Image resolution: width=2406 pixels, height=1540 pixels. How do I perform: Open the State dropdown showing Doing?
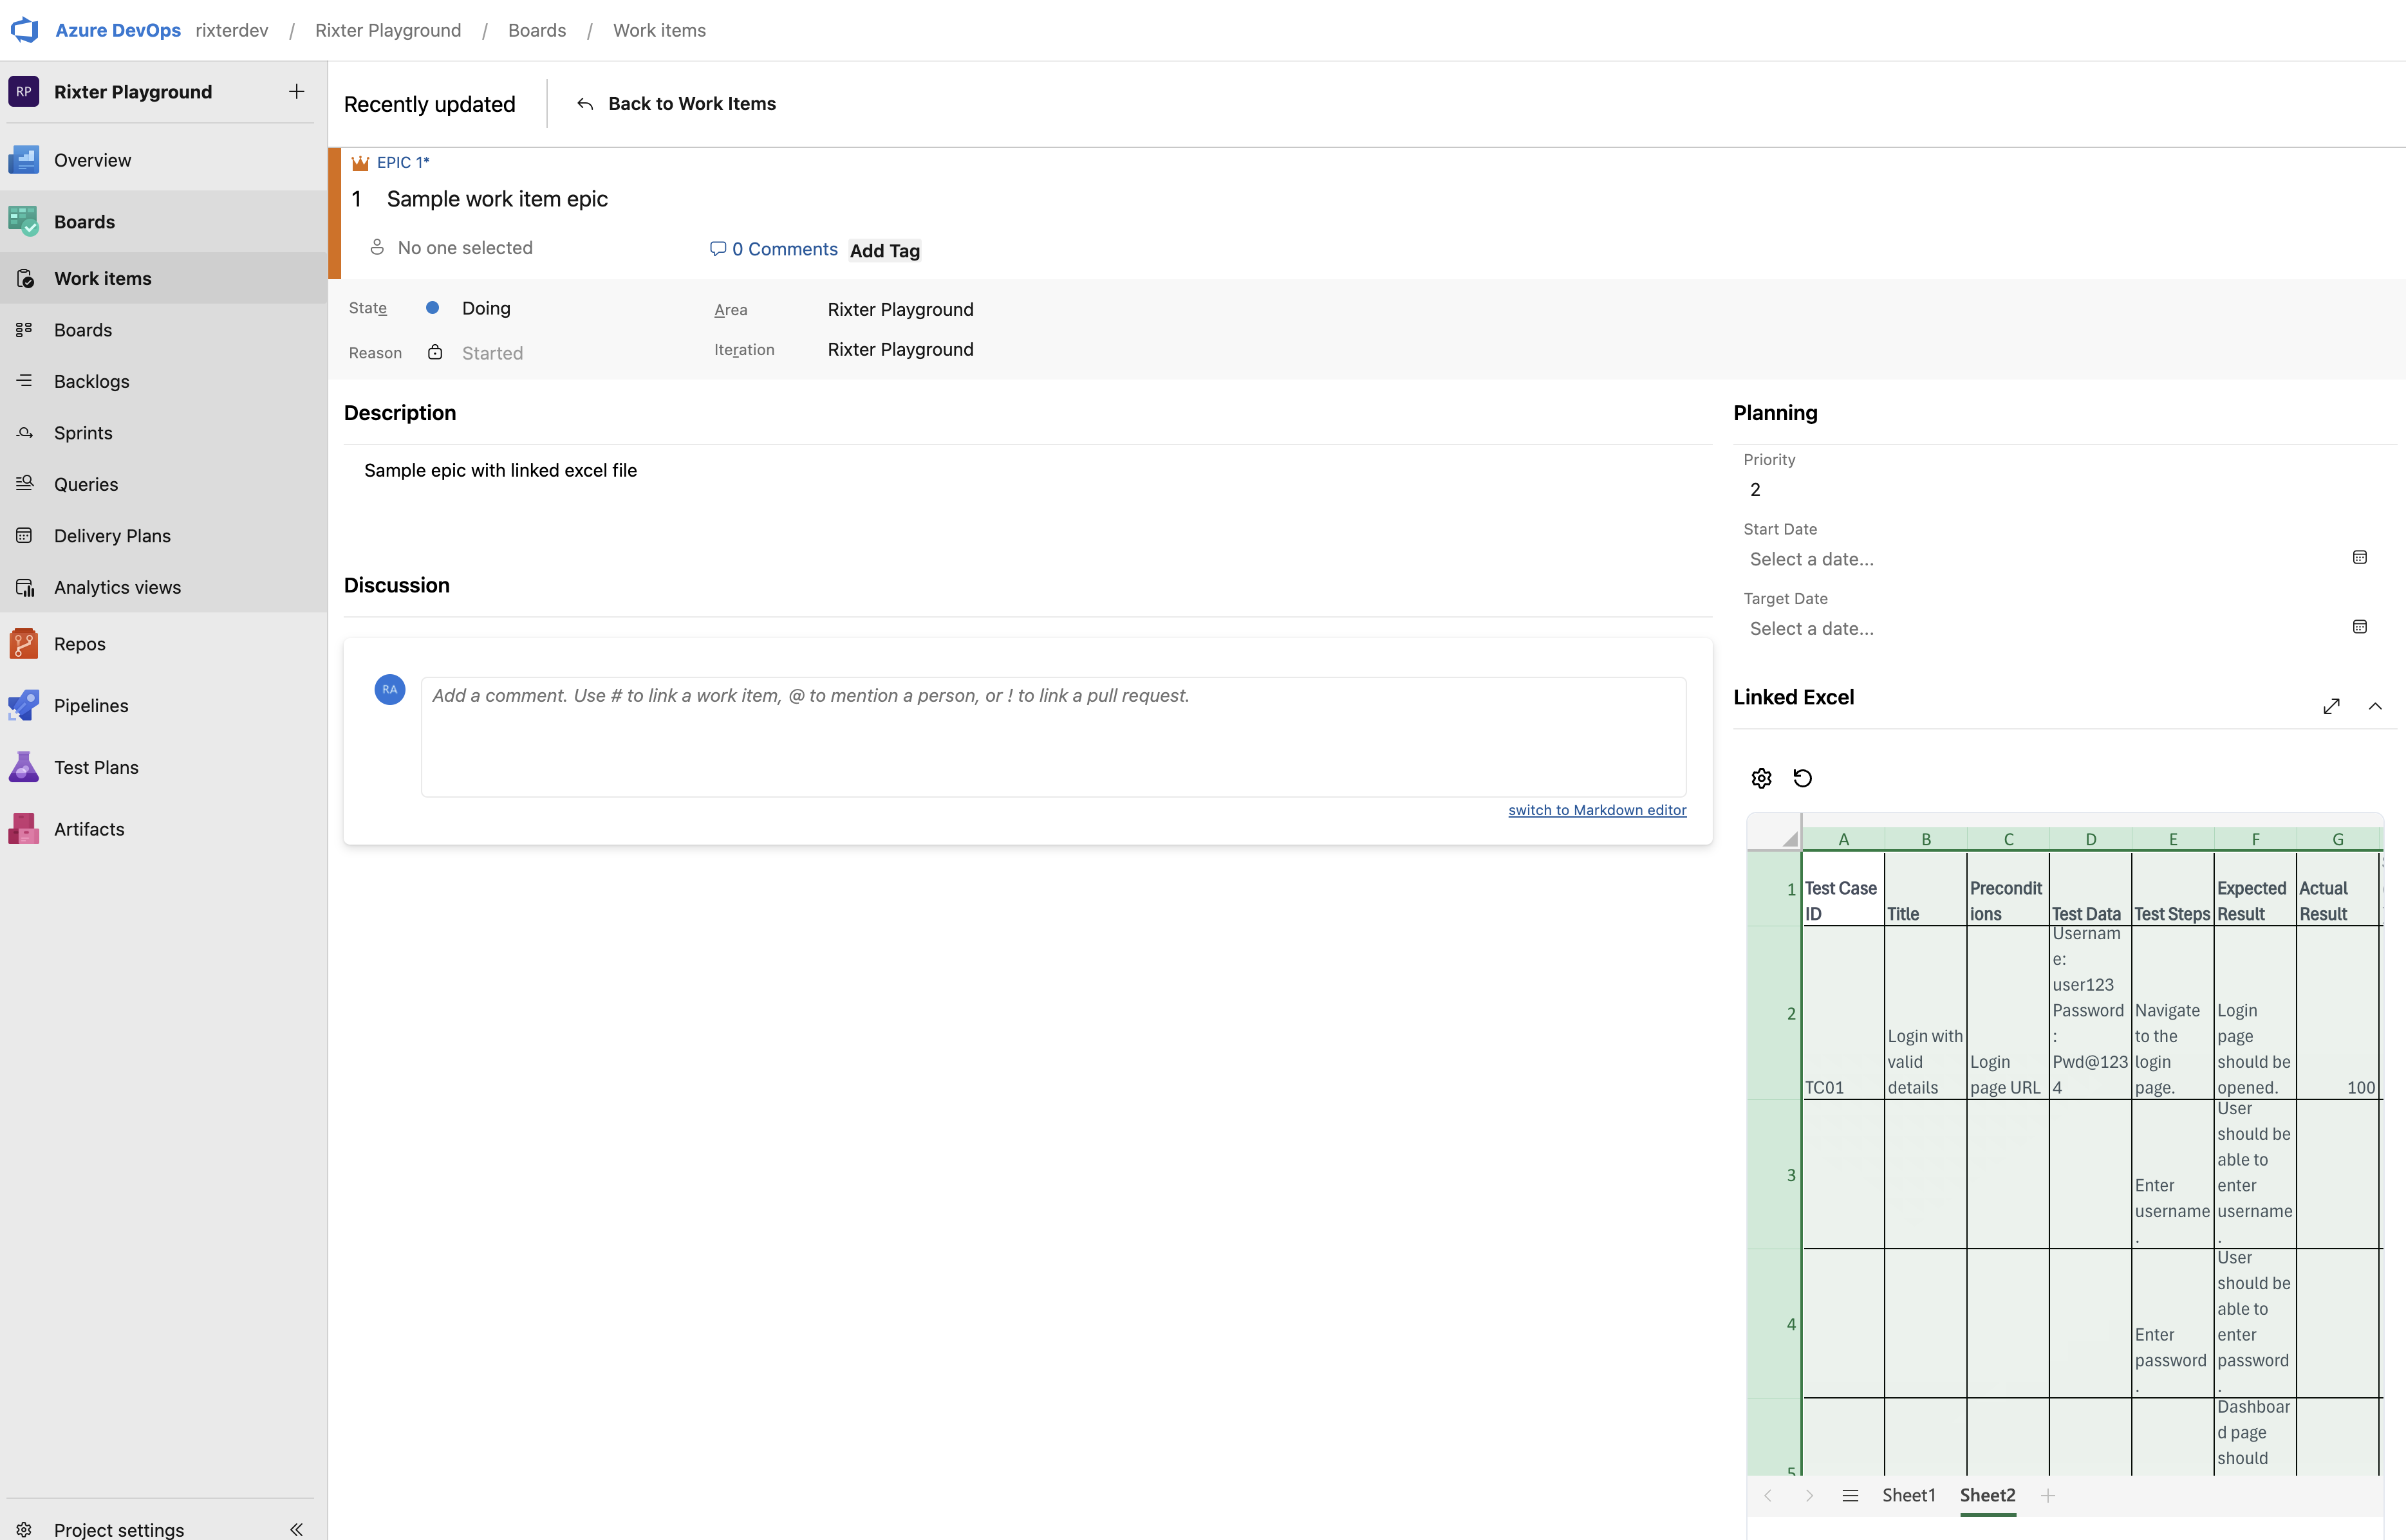point(484,307)
